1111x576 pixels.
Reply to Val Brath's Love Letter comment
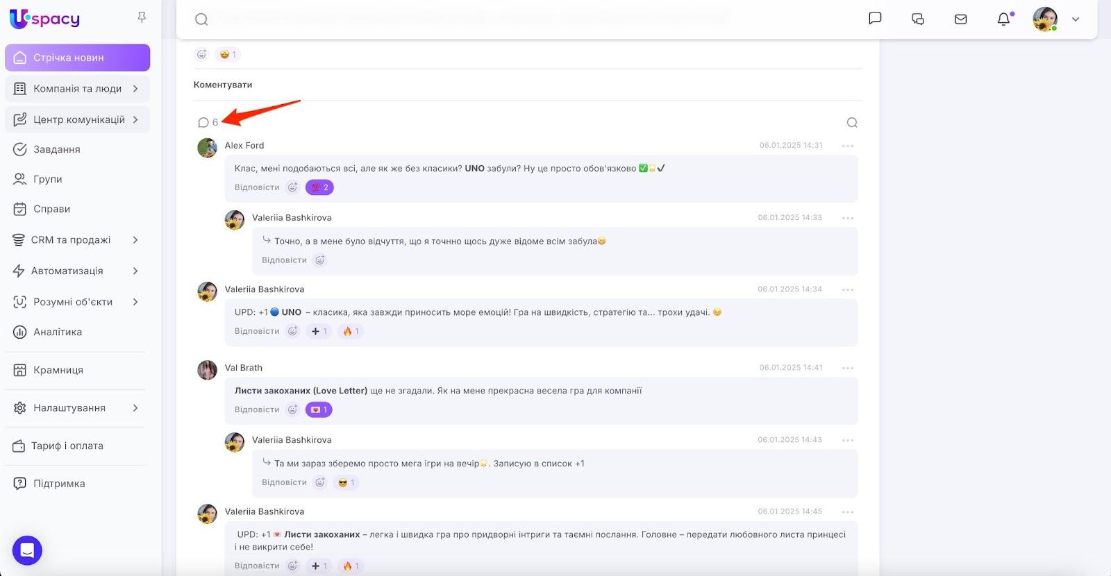pyautogui.click(x=257, y=409)
